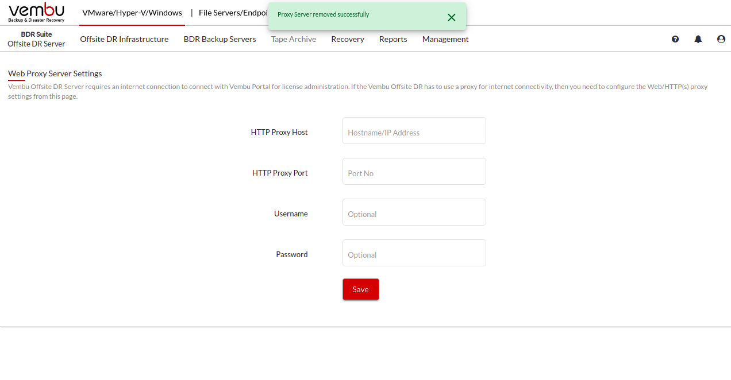Open the Management menu

coord(445,39)
